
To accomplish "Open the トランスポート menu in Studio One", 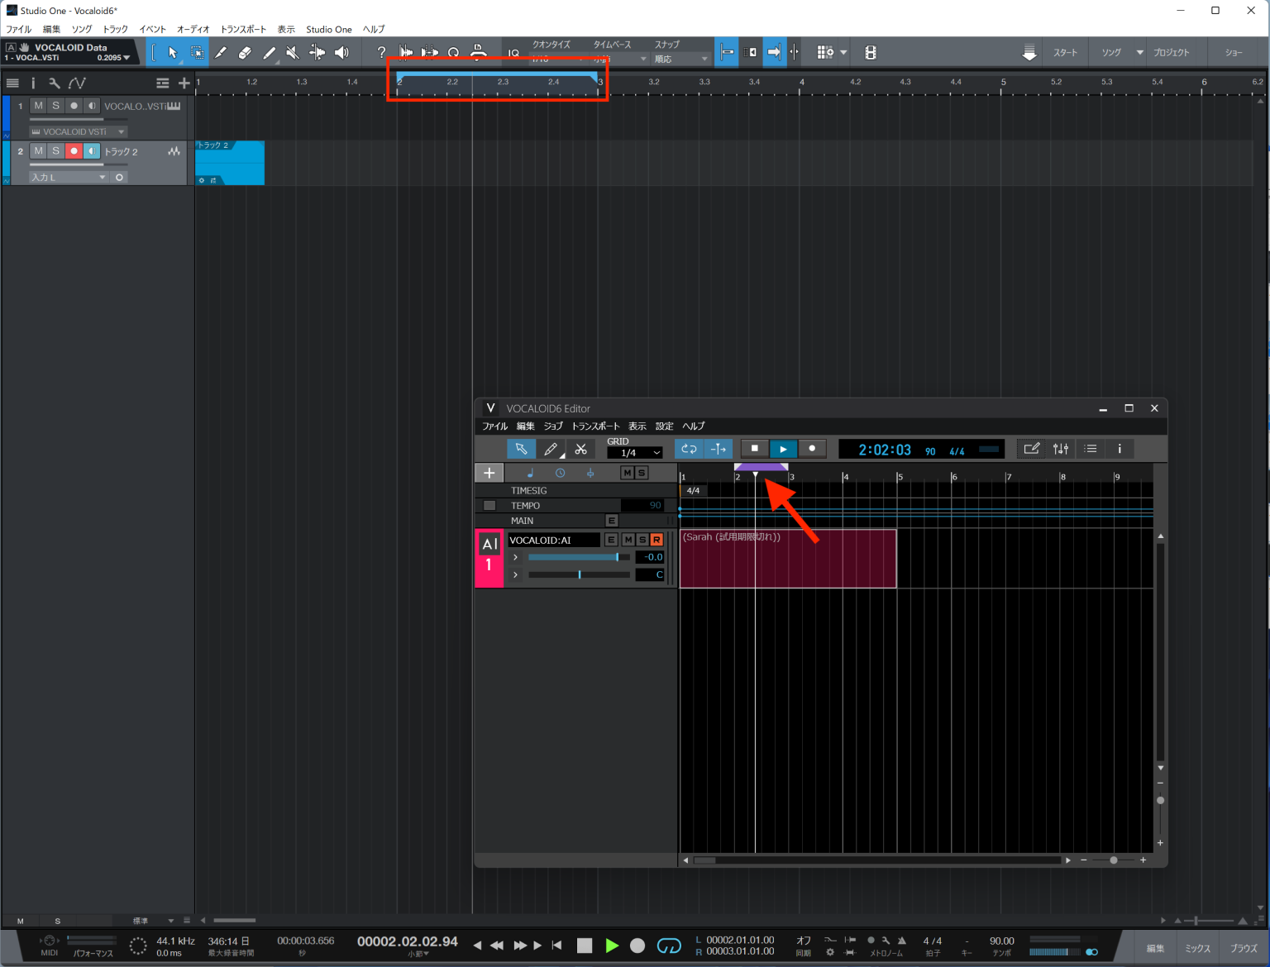I will (243, 28).
